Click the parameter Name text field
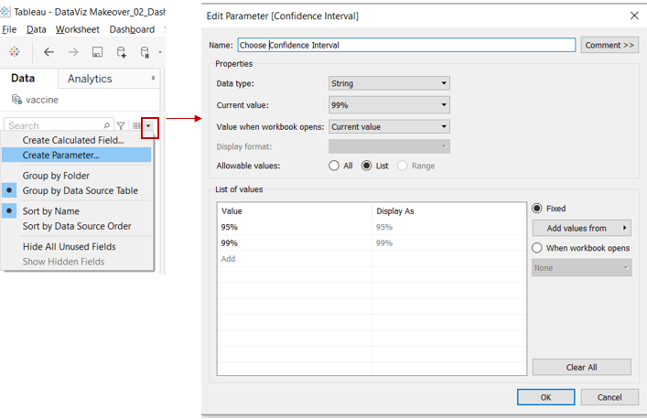This screenshot has height=419, width=647. [405, 45]
